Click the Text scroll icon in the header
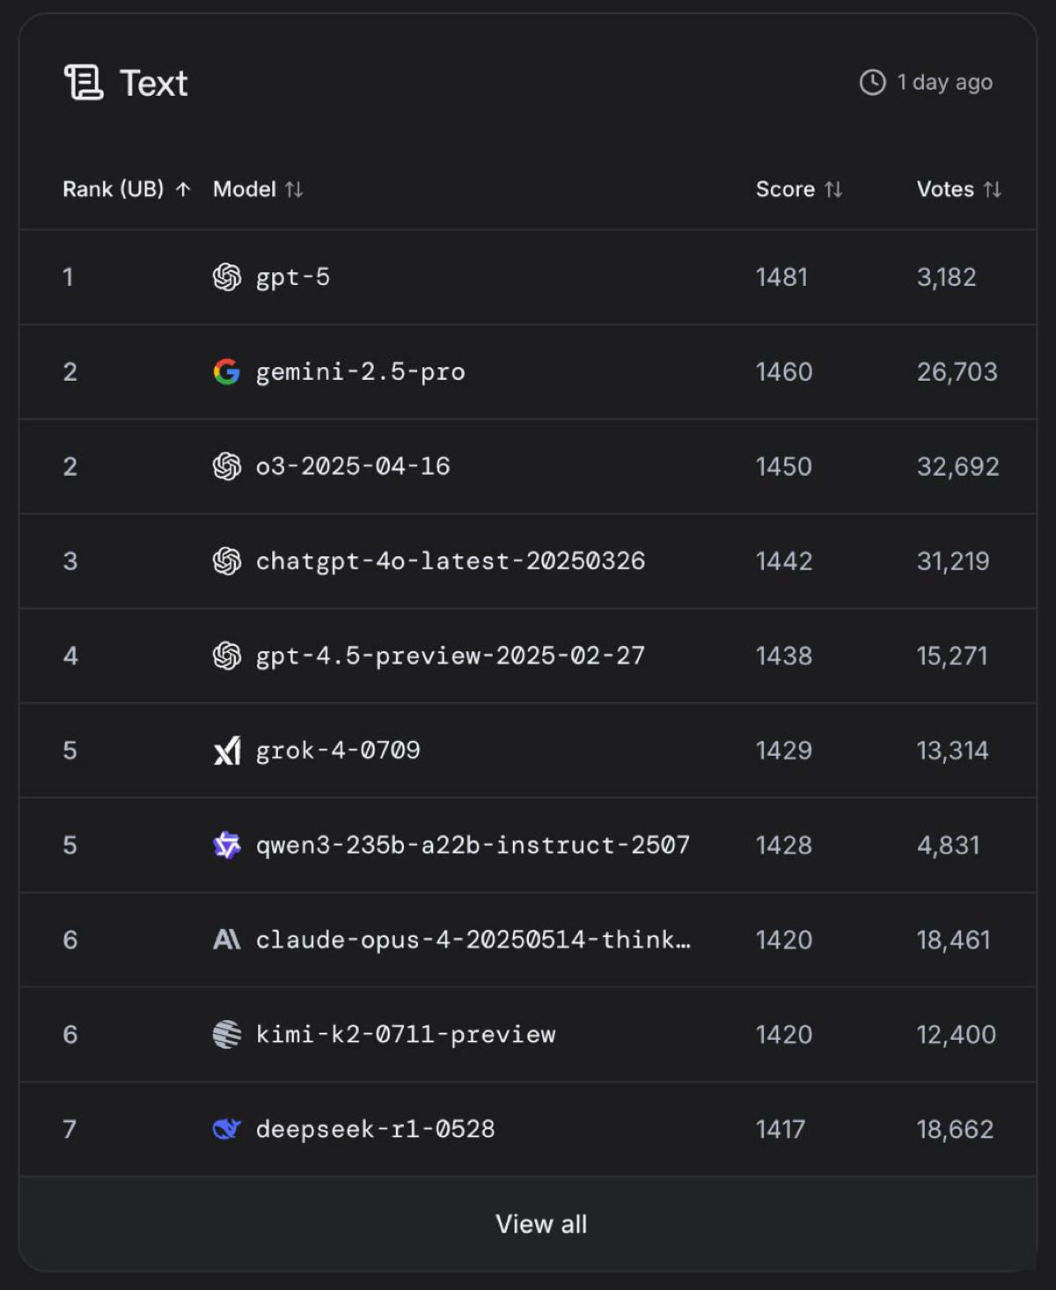The width and height of the screenshot is (1056, 1290). coord(84,83)
